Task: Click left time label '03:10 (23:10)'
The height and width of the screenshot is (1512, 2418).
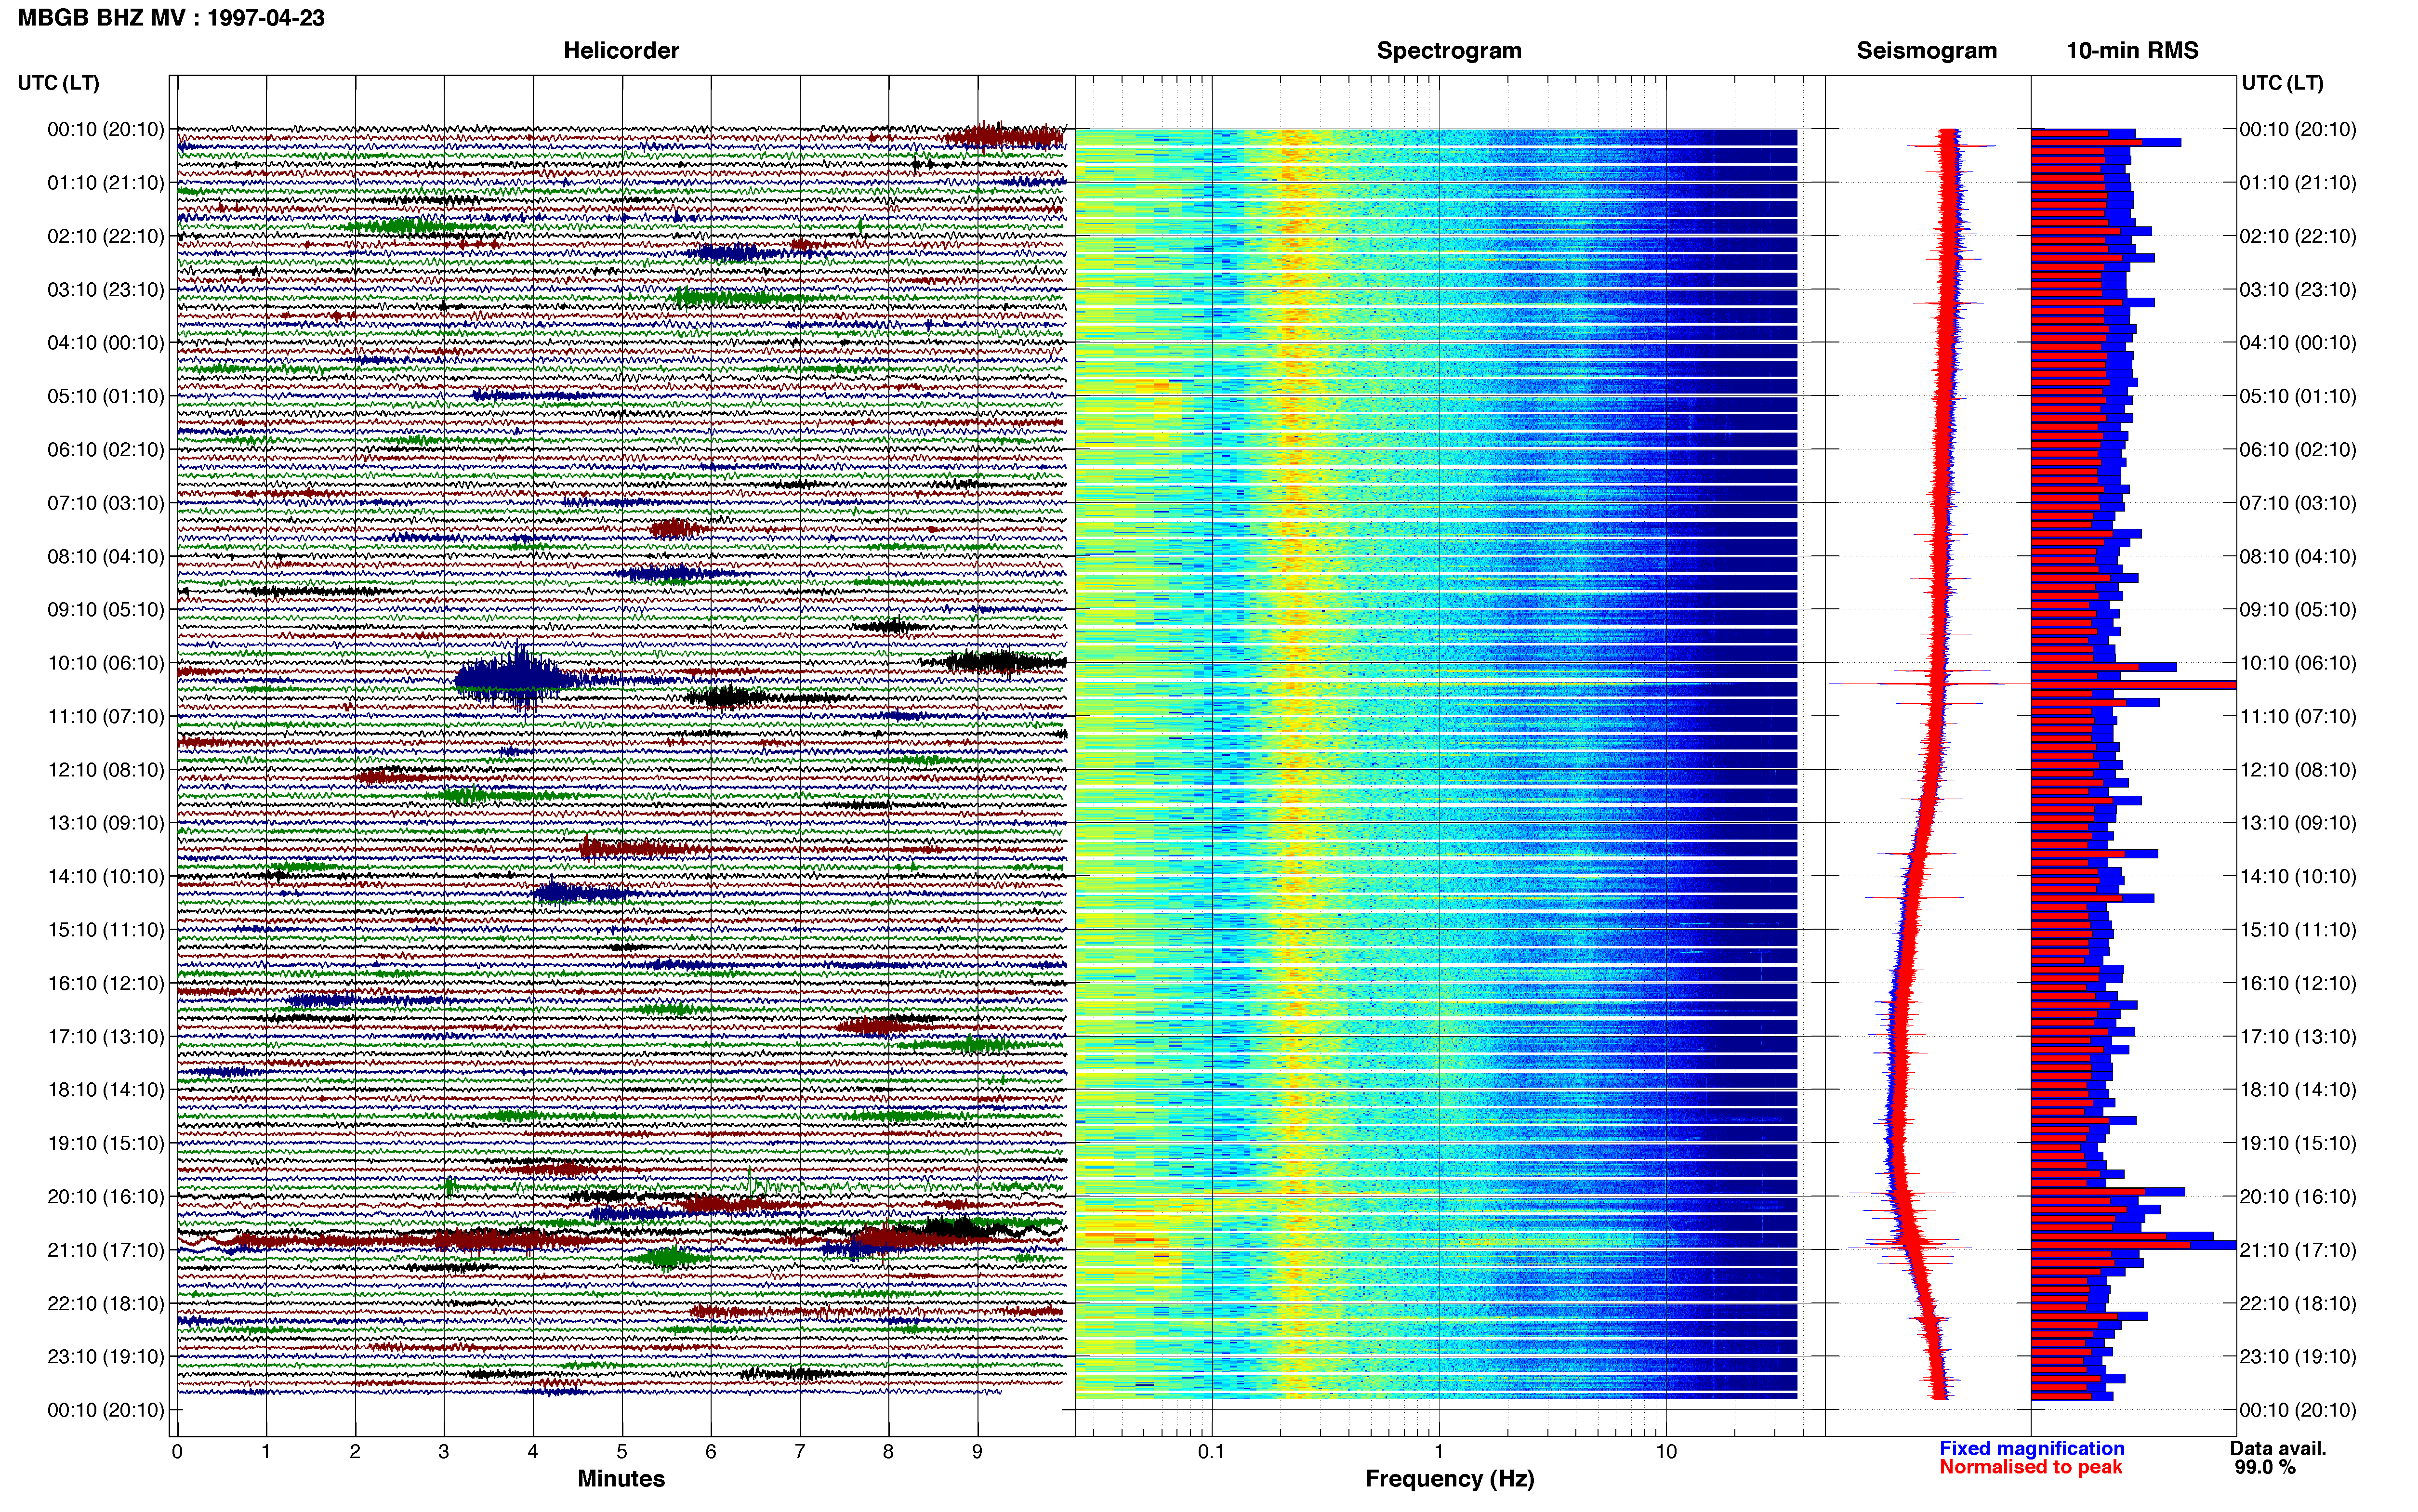Action: (x=106, y=290)
